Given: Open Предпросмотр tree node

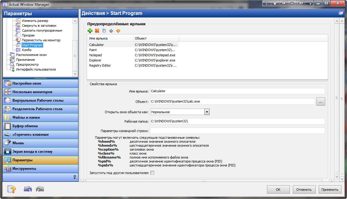Looking at the screenshot, I should [x=27, y=65].
